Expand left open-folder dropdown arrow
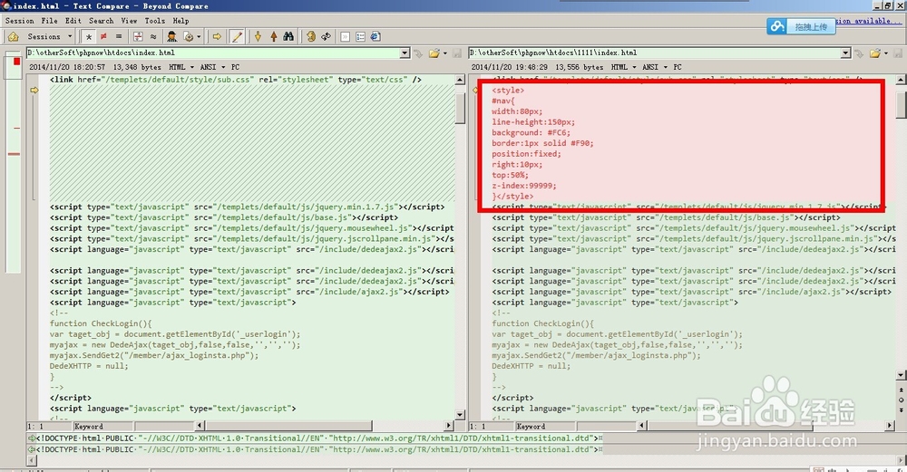907x472 pixels. (444, 53)
